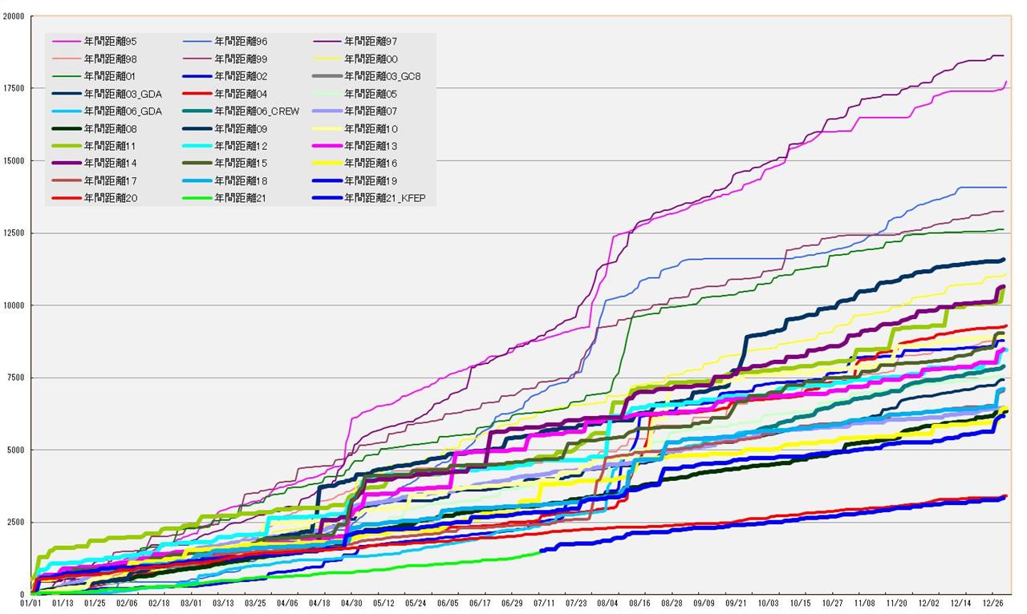The height and width of the screenshot is (614, 1027).
Task: Click the 09/21 date axis label
Action: click(x=737, y=602)
